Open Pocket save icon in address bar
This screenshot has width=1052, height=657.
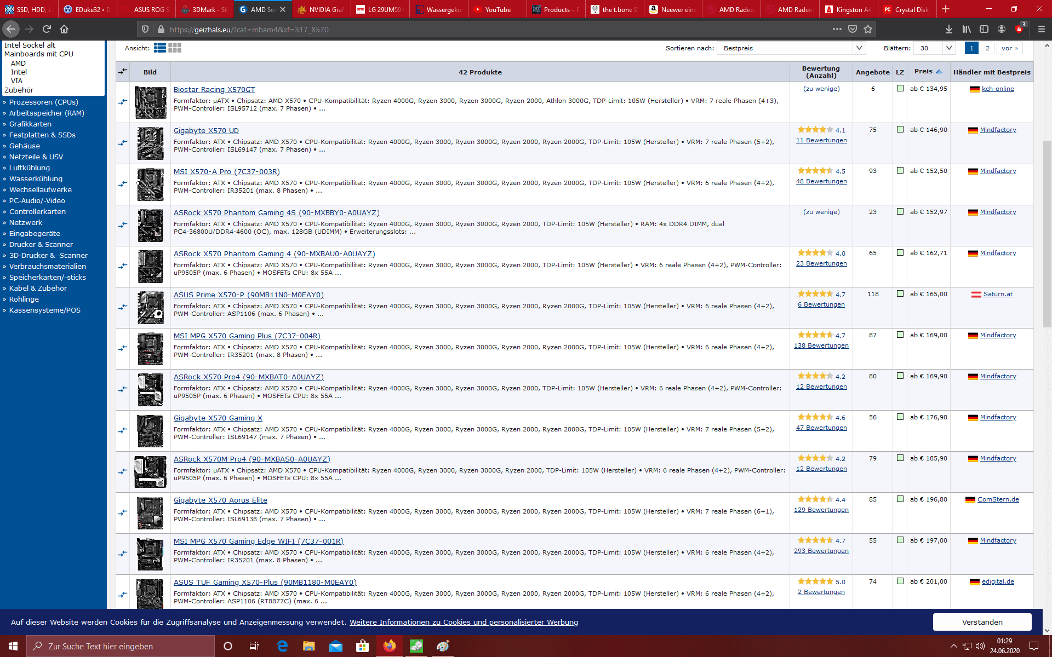coord(853,29)
